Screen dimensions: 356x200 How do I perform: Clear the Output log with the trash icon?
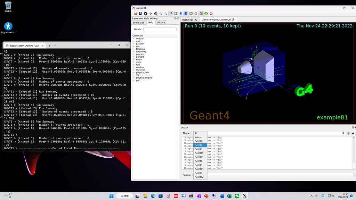pyautogui.click(x=348, y=133)
